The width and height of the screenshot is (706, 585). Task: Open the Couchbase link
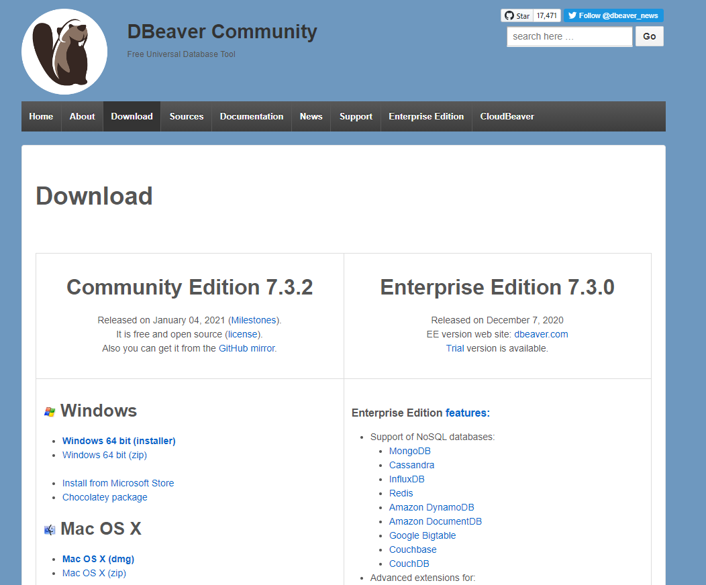[x=413, y=549]
